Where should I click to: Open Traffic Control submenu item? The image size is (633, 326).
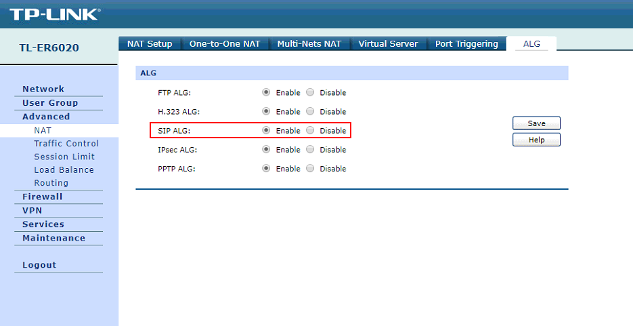pyautogui.click(x=66, y=144)
